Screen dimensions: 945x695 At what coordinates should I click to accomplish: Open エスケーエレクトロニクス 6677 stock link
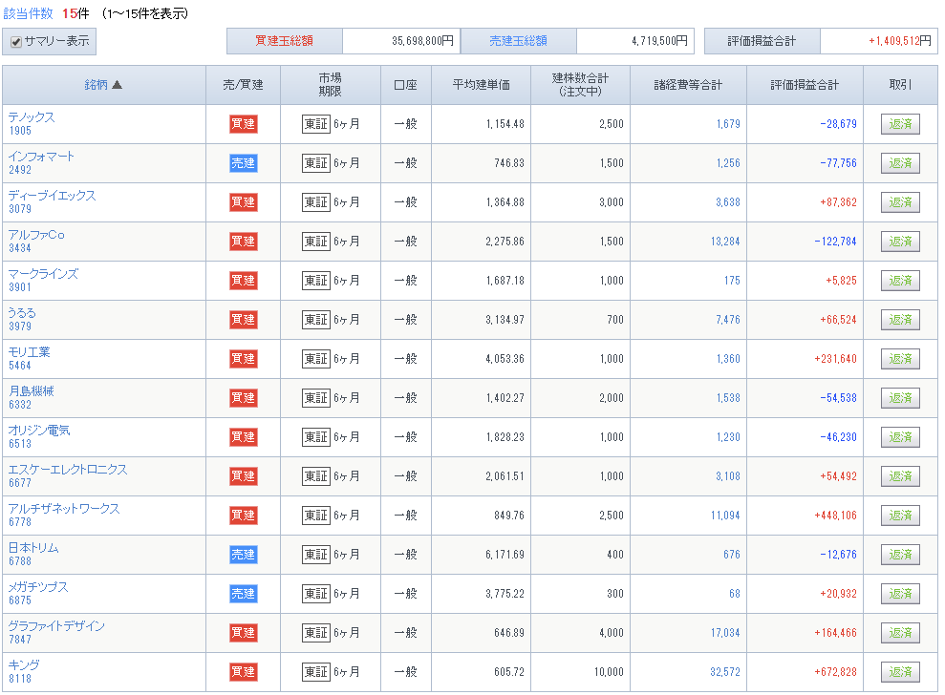(x=68, y=475)
